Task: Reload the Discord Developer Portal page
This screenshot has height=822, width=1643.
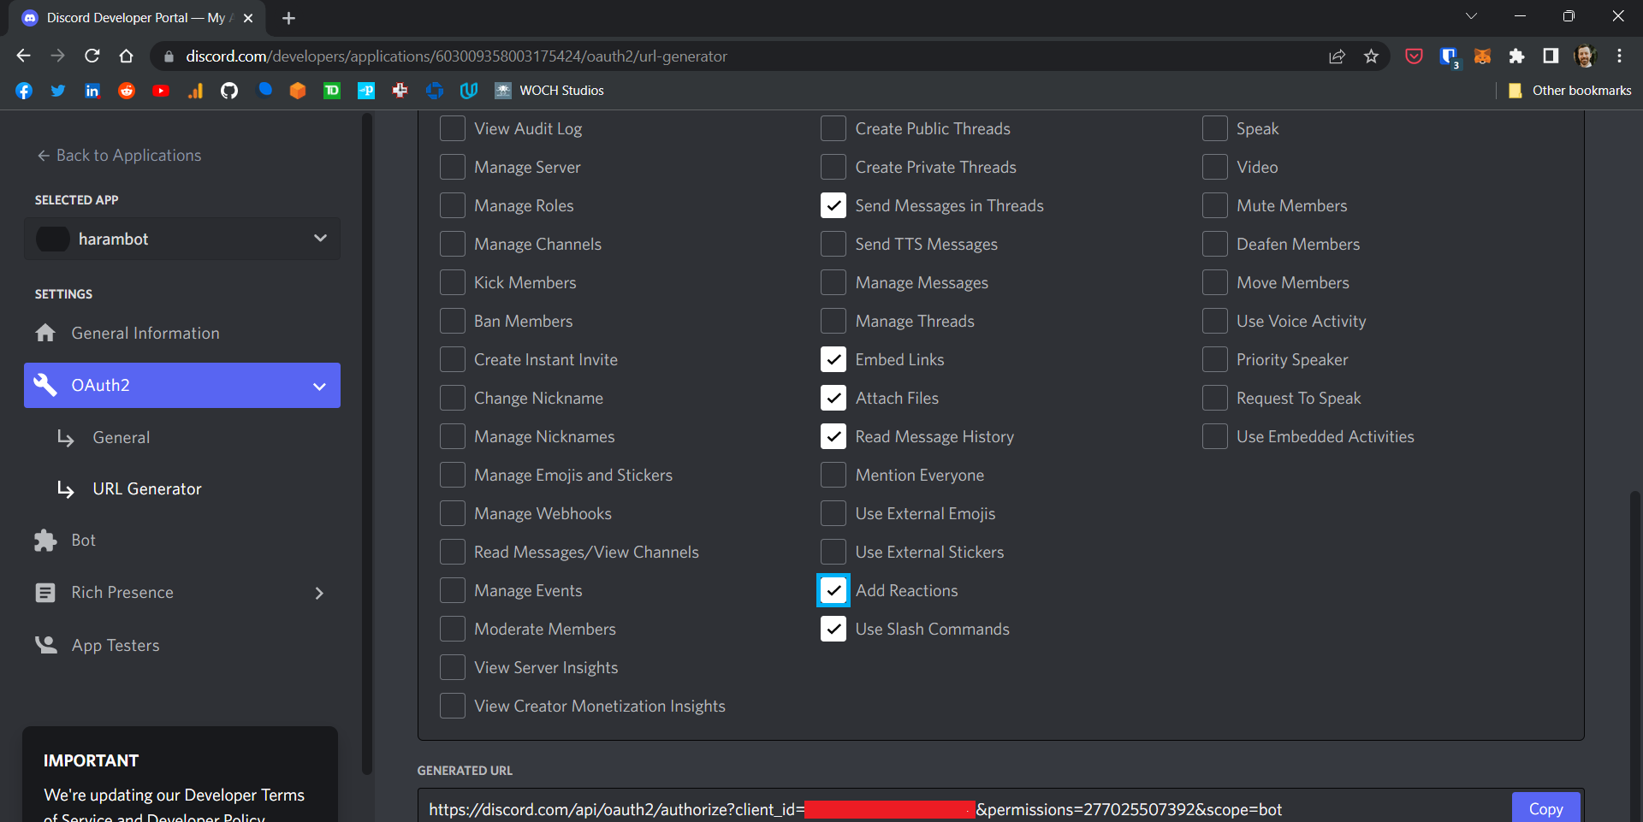Action: pyautogui.click(x=92, y=56)
